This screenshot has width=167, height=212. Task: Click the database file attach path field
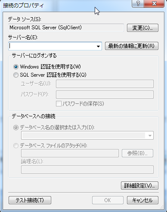[70, 153]
